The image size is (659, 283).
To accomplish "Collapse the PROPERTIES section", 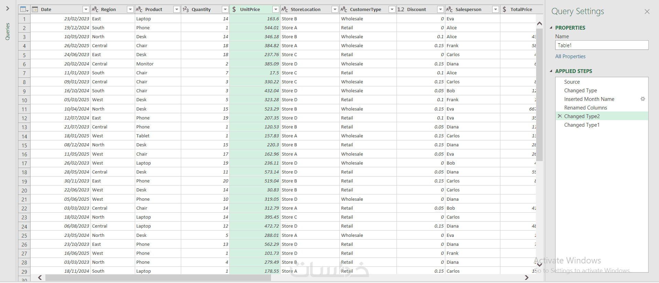I will (x=551, y=28).
